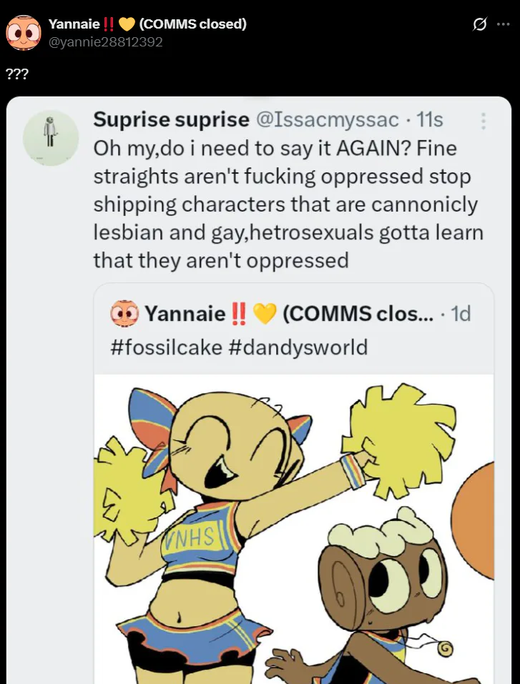Image resolution: width=520 pixels, height=684 pixels.
Task: Open the cheerleader artwork image
Action: click(x=294, y=529)
